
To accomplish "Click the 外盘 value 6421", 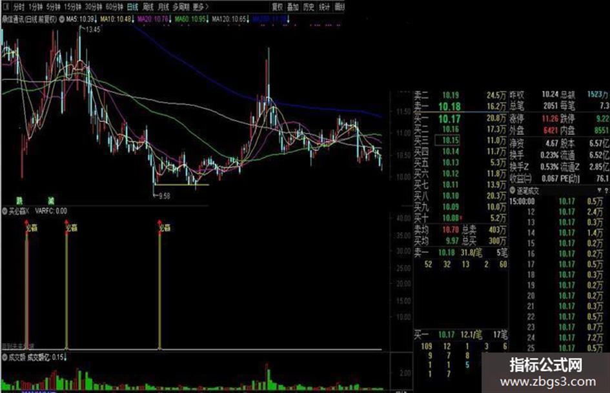I will pyautogui.click(x=550, y=130).
